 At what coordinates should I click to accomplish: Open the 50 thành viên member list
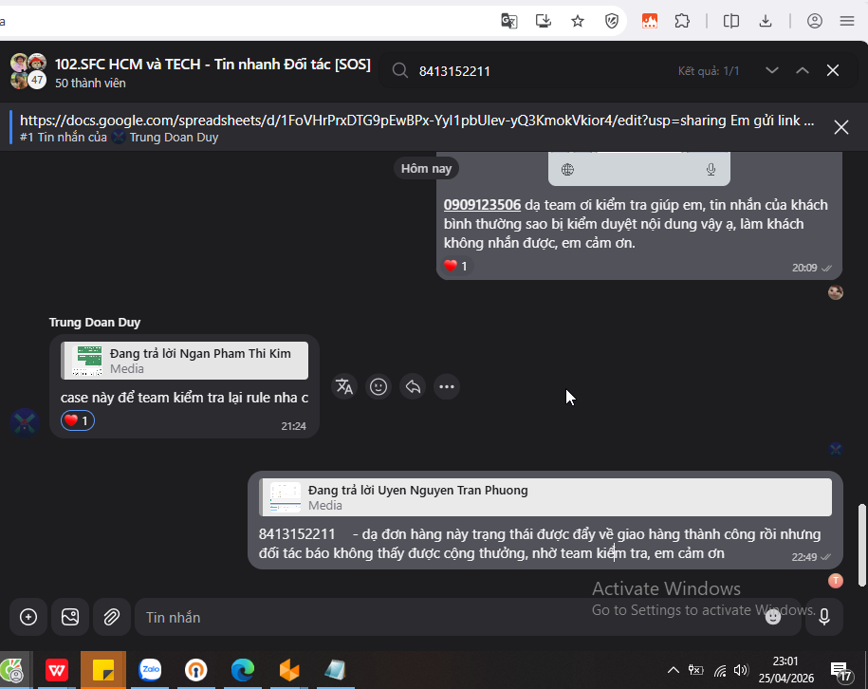click(x=90, y=84)
